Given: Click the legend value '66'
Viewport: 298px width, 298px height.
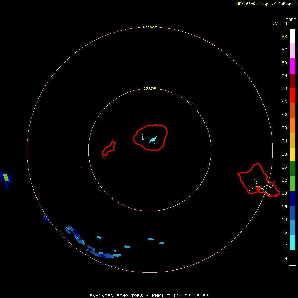Looking at the screenshot, I should click(x=284, y=36).
